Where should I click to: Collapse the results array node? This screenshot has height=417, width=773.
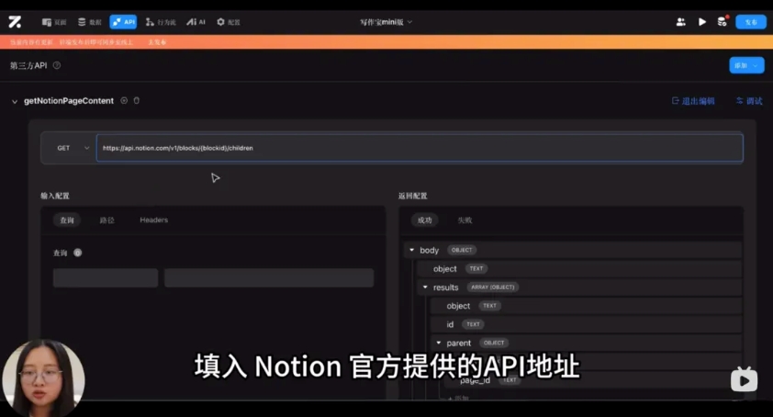pyautogui.click(x=425, y=287)
